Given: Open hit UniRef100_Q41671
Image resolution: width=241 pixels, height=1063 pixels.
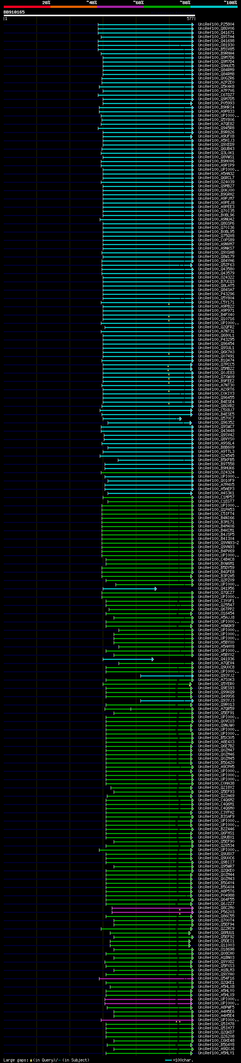Looking at the screenshot, I should [x=216, y=32].
